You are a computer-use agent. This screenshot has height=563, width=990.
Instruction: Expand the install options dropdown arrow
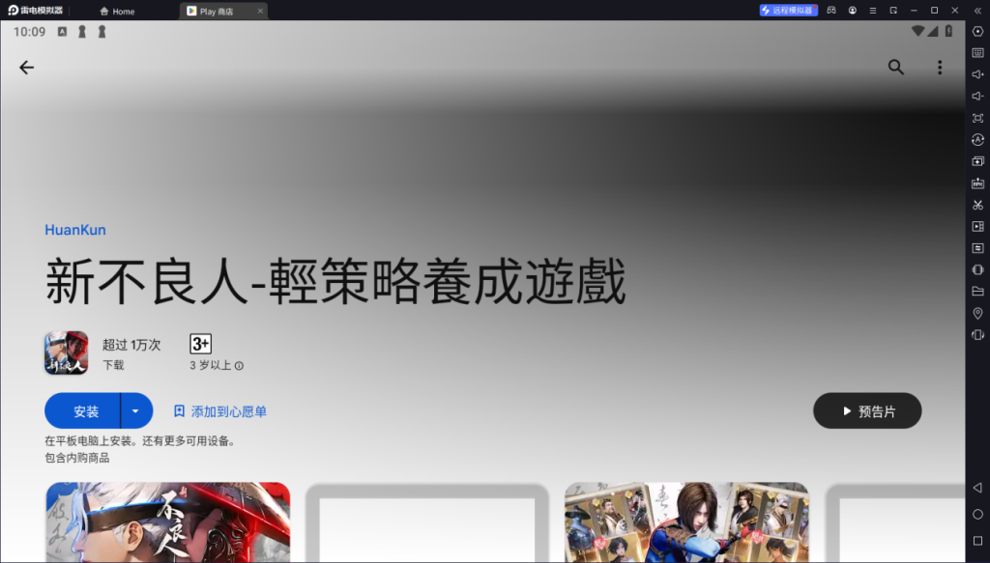pyautogui.click(x=135, y=411)
